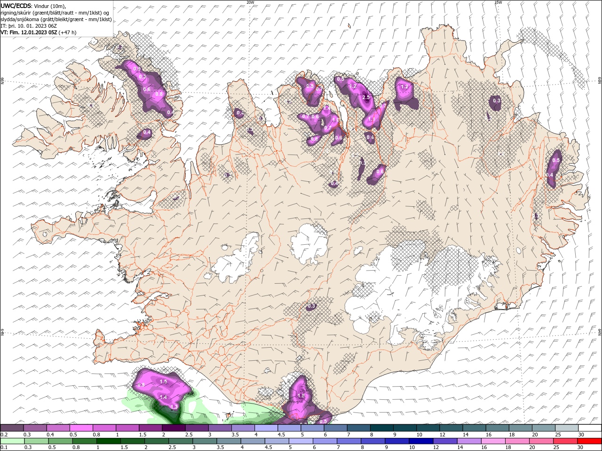Click the '20W' longitude label
This screenshot has height=451, width=602.
(250, 2)
